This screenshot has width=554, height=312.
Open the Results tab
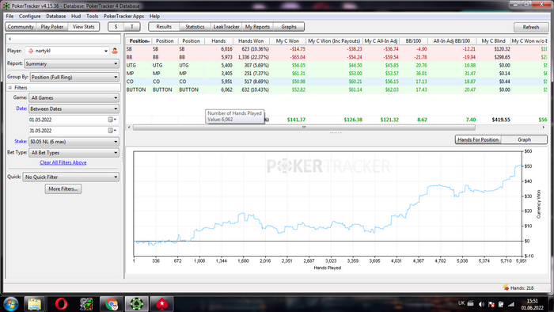(164, 26)
